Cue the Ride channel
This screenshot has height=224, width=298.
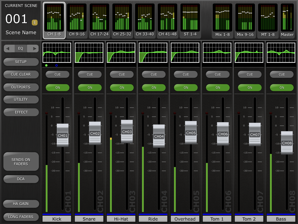click(x=154, y=74)
